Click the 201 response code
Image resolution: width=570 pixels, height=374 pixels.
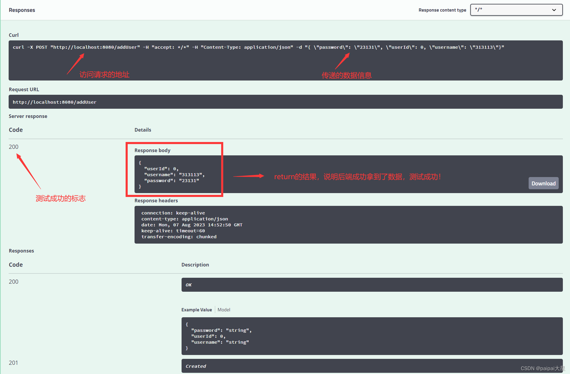tap(13, 363)
